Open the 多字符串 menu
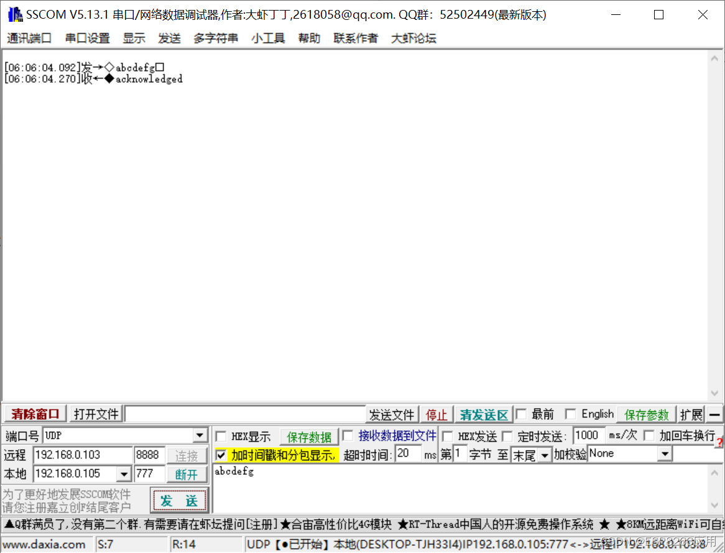This screenshot has width=725, height=553. click(x=216, y=39)
